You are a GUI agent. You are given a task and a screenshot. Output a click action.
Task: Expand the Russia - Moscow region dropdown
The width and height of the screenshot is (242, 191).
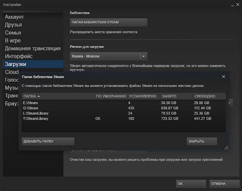tap(108, 56)
